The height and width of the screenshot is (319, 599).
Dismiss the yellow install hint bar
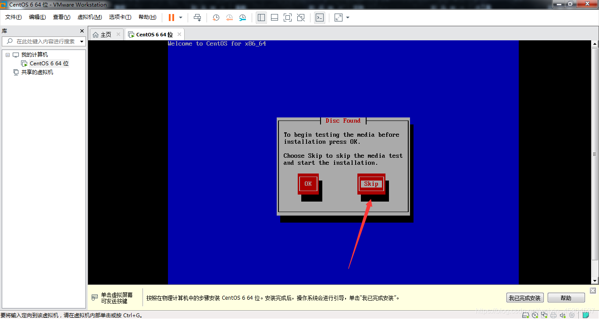593,291
